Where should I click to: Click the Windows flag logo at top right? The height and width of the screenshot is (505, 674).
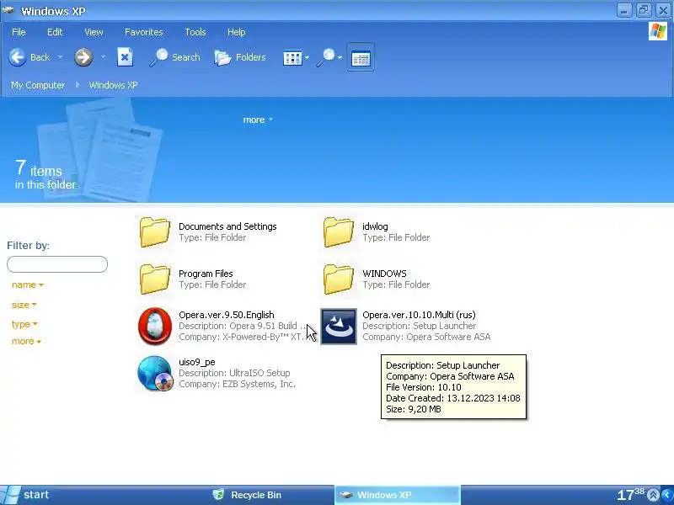click(x=658, y=32)
